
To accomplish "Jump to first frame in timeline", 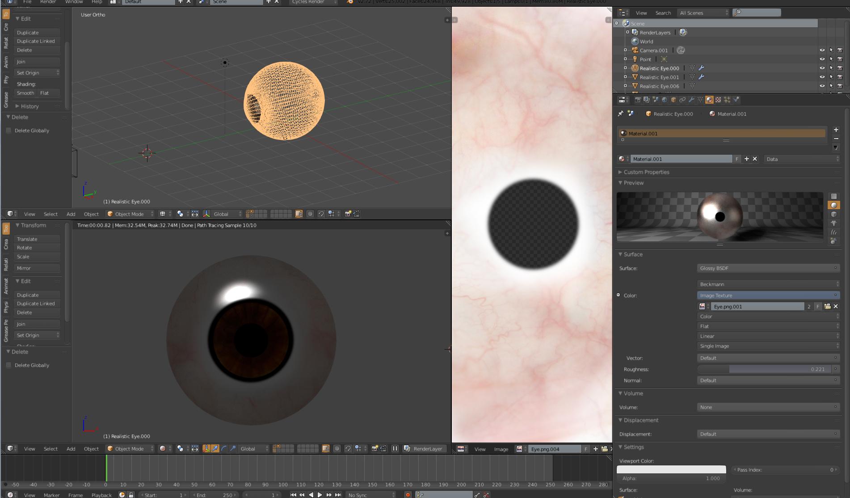I will pyautogui.click(x=293, y=495).
